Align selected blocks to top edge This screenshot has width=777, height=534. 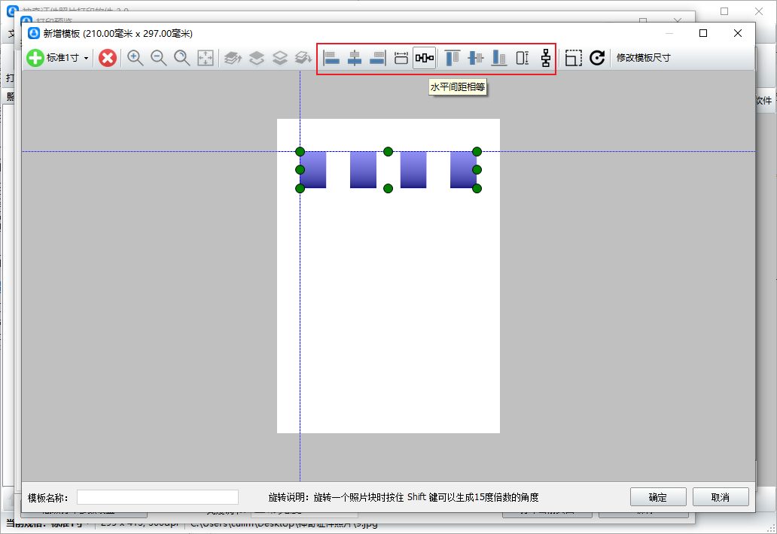(x=452, y=58)
